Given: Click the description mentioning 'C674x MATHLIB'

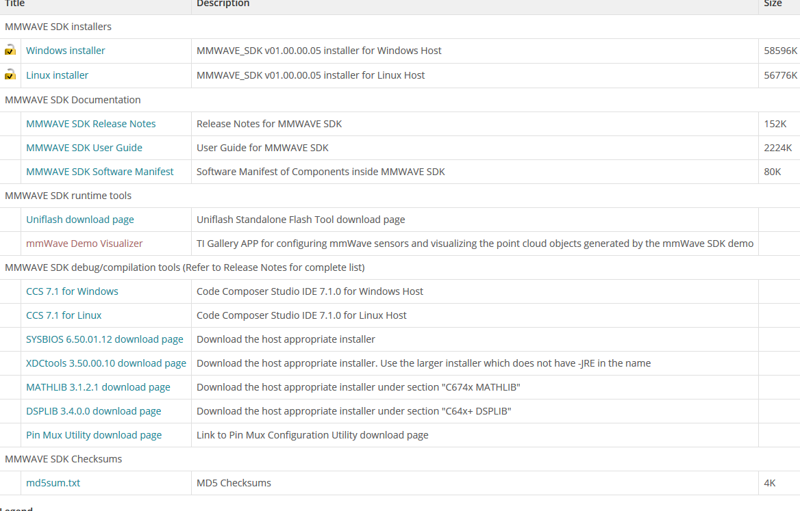Looking at the screenshot, I should tap(358, 387).
